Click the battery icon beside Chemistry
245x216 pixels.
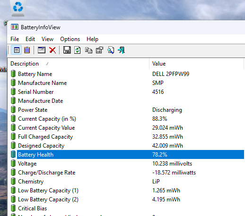(x=13, y=181)
